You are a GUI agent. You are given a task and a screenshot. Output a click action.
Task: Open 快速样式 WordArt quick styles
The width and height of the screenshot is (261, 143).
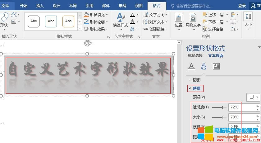tap(121, 21)
